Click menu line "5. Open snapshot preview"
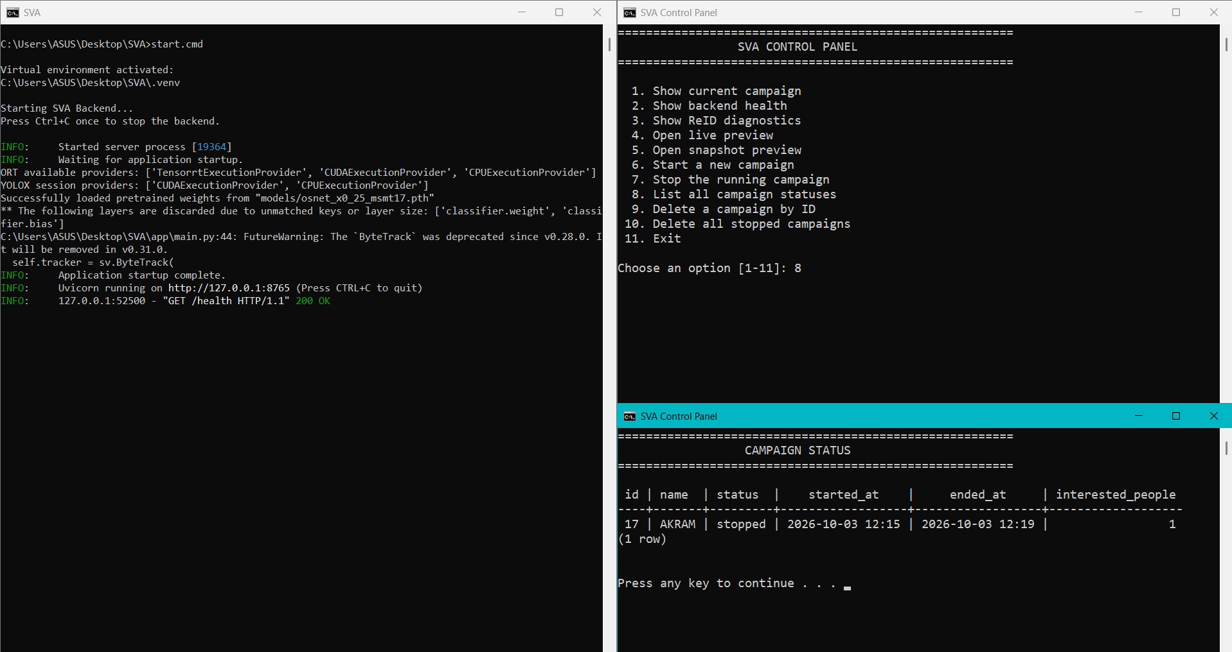The image size is (1232, 652). pos(717,150)
